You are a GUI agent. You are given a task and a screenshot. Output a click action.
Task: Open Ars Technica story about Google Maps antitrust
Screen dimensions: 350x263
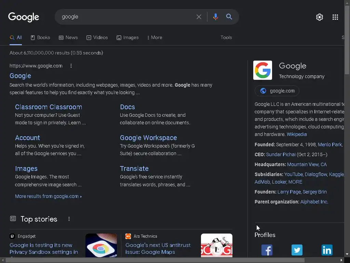[158, 249]
